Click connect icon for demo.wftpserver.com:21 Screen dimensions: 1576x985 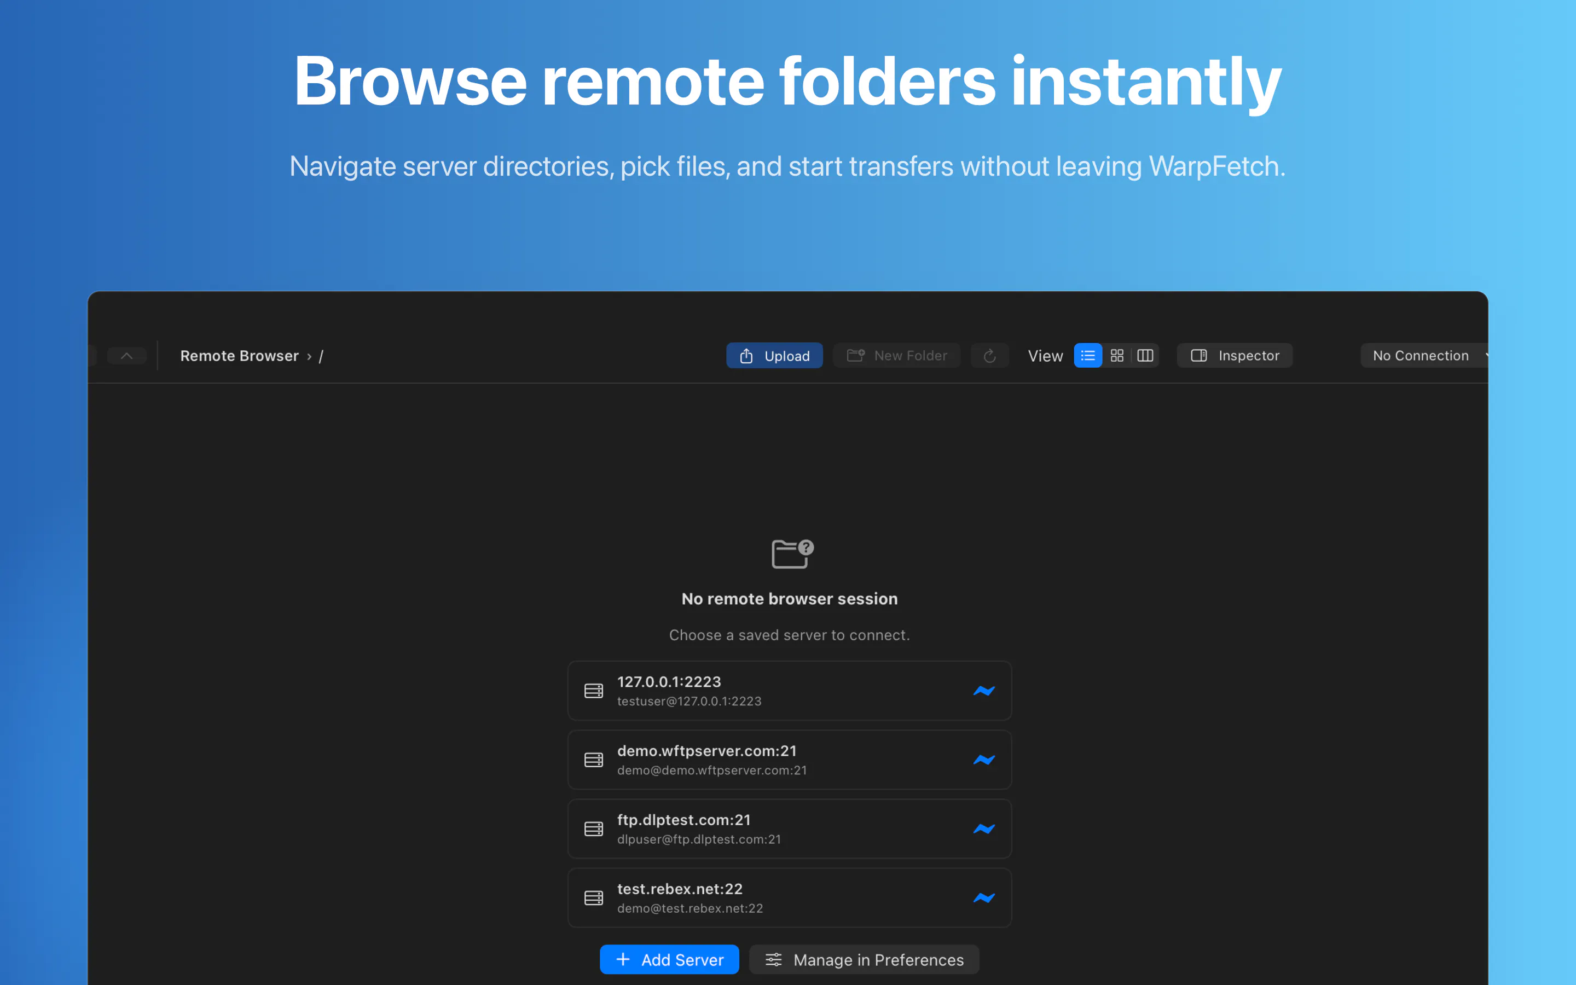tap(984, 760)
